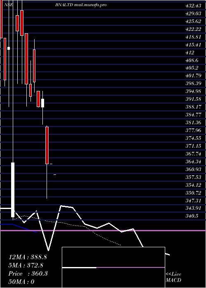Click the 360.93 price axis label

(193, 170)
